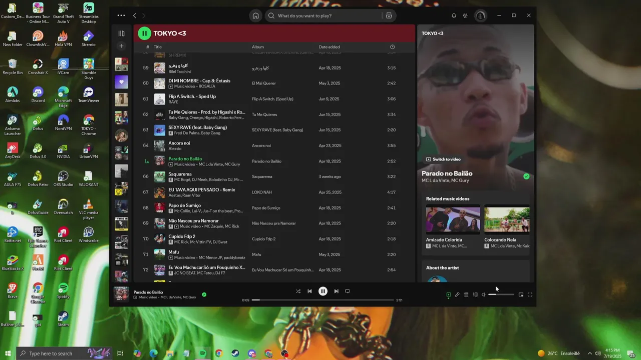The width and height of the screenshot is (641, 360).
Task: Select track Saquarema
Action: (x=274, y=176)
